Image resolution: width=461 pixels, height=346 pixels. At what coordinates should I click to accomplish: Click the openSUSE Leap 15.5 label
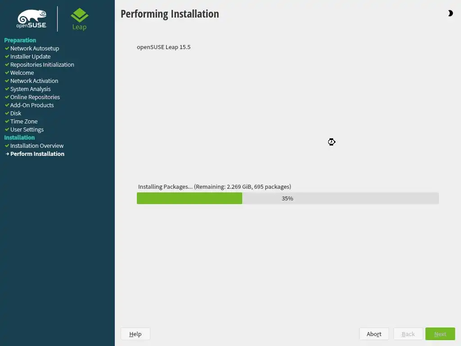click(x=164, y=47)
